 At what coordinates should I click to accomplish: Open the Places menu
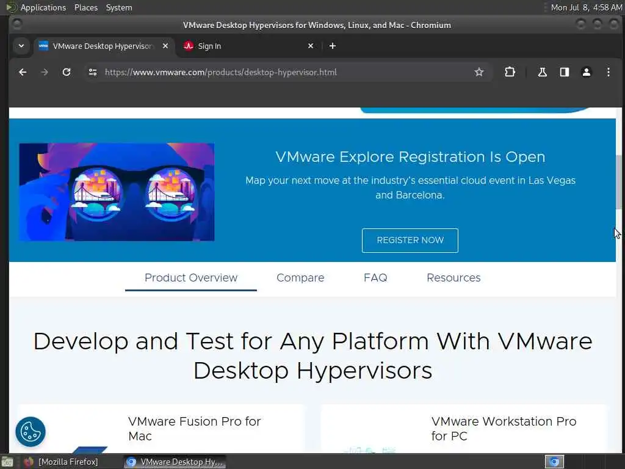(85, 7)
